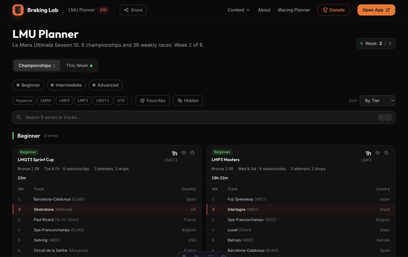
Task: Select the Paul Ricard (1a-V2-Short) row
Action: click(x=107, y=220)
